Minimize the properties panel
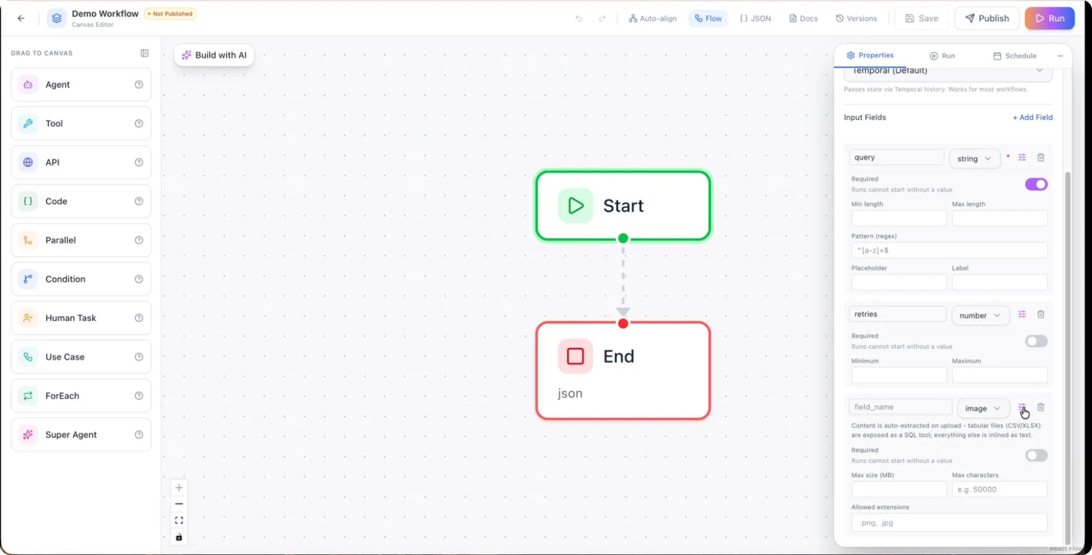The width and height of the screenshot is (1092, 555). [1060, 56]
